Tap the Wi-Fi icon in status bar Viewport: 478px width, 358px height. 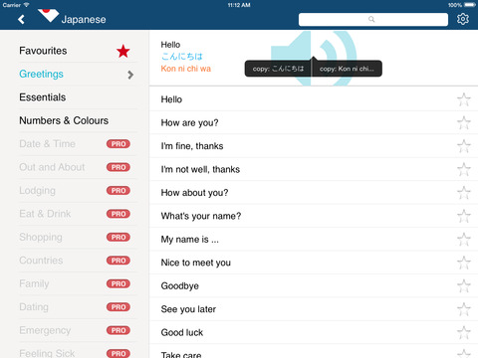pyautogui.click(x=26, y=5)
